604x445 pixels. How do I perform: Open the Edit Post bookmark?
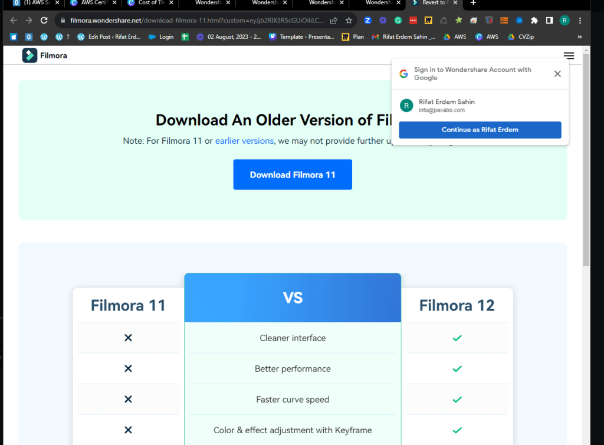109,37
